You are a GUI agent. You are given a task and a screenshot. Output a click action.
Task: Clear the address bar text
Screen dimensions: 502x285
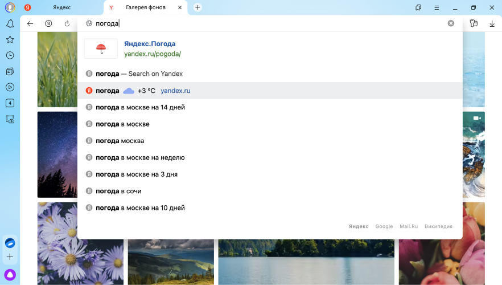pyautogui.click(x=451, y=23)
